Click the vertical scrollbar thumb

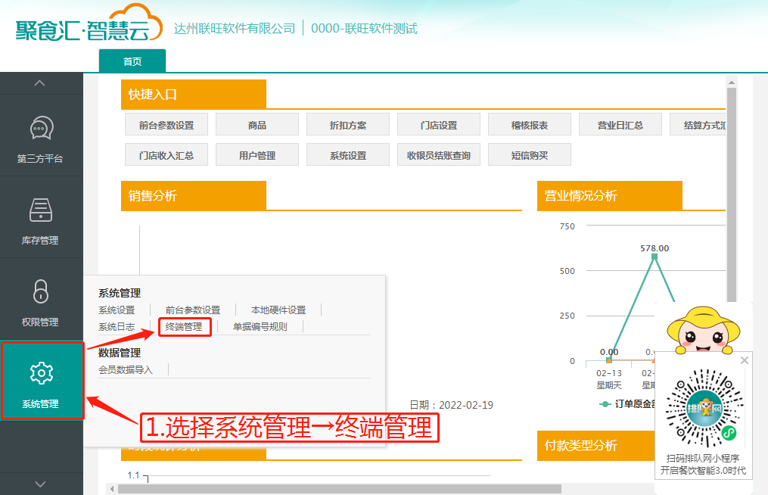coord(732,195)
